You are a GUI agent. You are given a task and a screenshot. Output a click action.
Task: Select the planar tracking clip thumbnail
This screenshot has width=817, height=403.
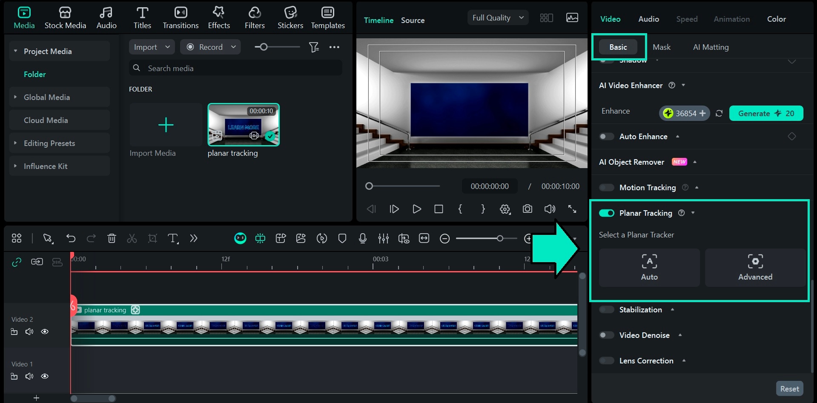pyautogui.click(x=243, y=125)
